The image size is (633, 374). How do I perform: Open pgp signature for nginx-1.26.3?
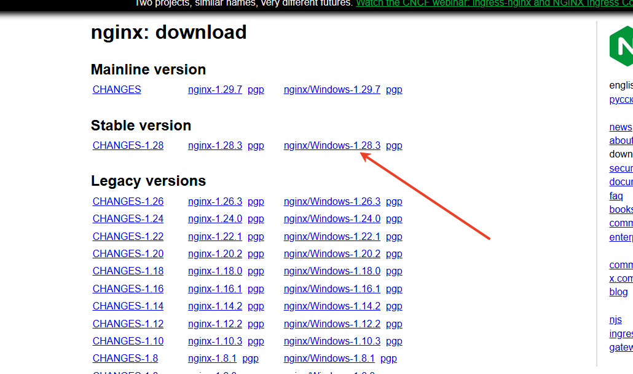[256, 201]
